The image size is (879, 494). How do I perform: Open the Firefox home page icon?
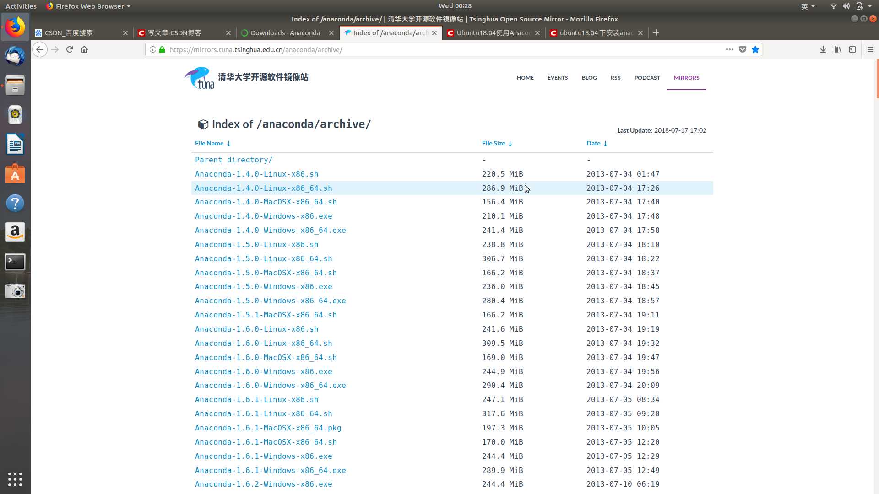point(84,49)
